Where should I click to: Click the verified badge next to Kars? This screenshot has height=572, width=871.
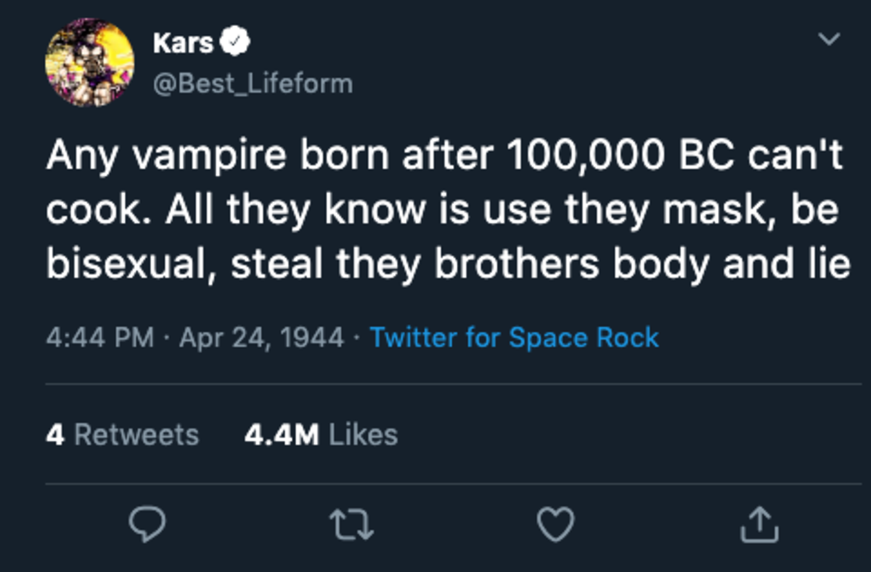click(236, 44)
